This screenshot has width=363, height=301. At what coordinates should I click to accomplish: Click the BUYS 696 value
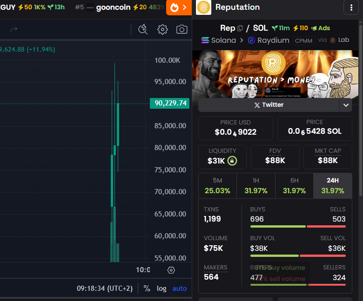click(257, 219)
